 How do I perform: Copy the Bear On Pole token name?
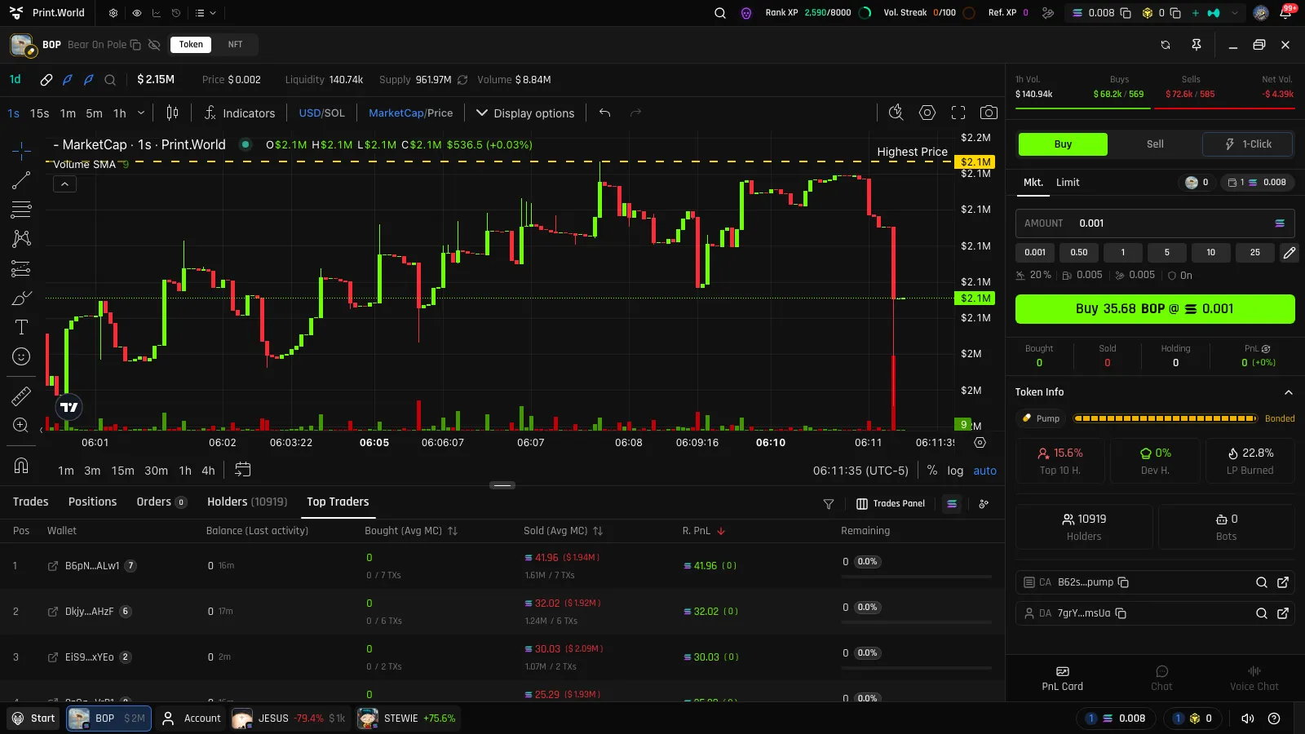coord(135,45)
